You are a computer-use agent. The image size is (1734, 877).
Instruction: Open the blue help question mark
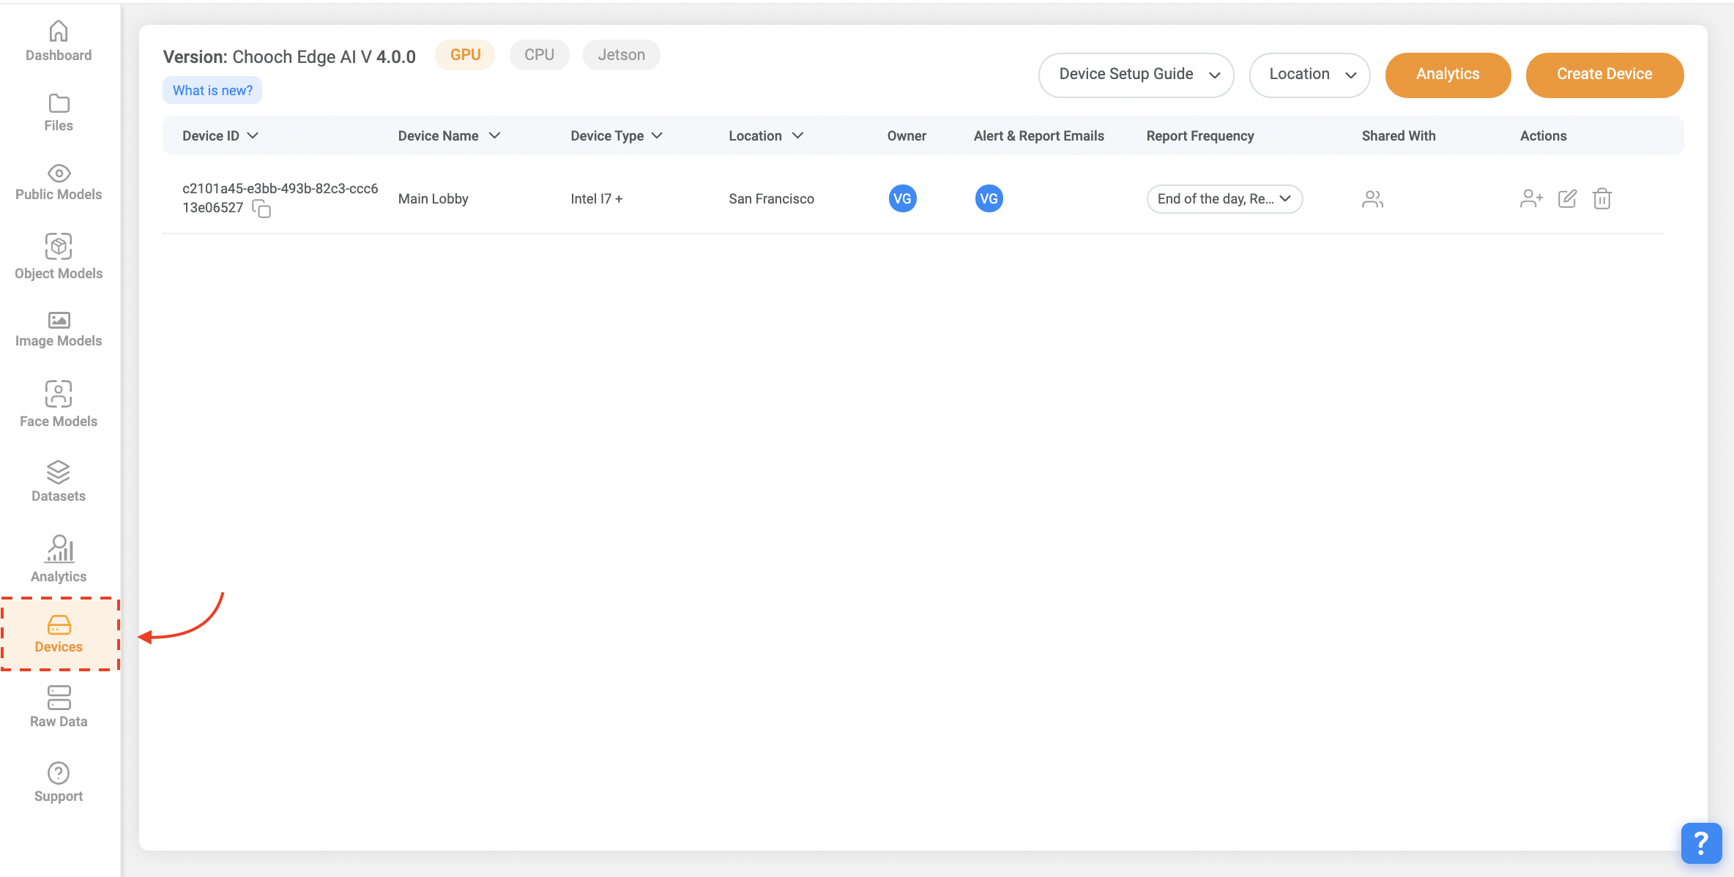click(1700, 843)
